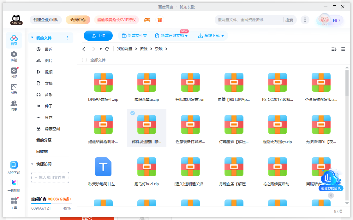Screen dimensions: 353x220
Task: Open 回收站 recycle bin section
Action: tap(42, 151)
